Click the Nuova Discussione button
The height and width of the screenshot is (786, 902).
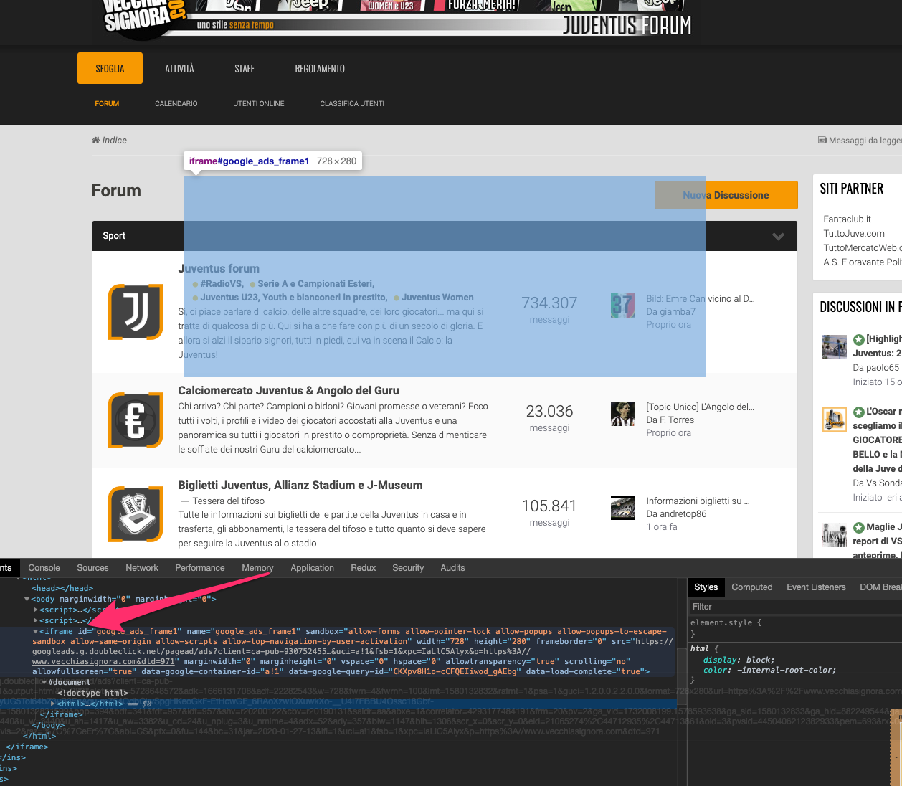coord(726,195)
